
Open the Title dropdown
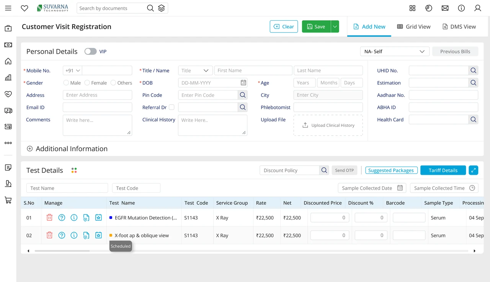pos(195,70)
